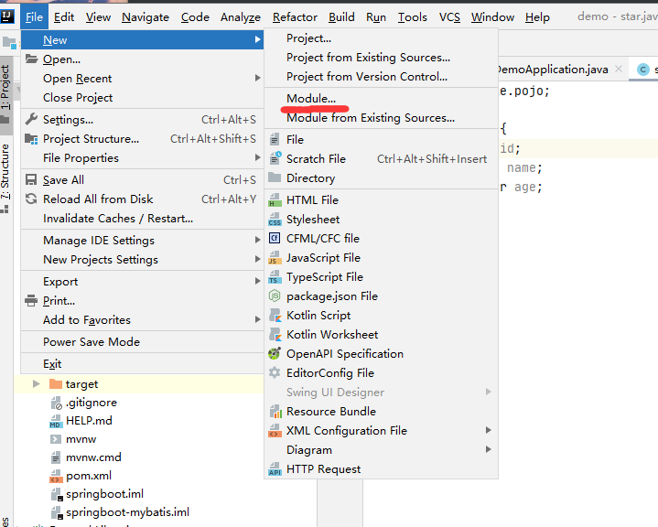
Task: Click the TypeScript File icon
Action: (x=274, y=277)
